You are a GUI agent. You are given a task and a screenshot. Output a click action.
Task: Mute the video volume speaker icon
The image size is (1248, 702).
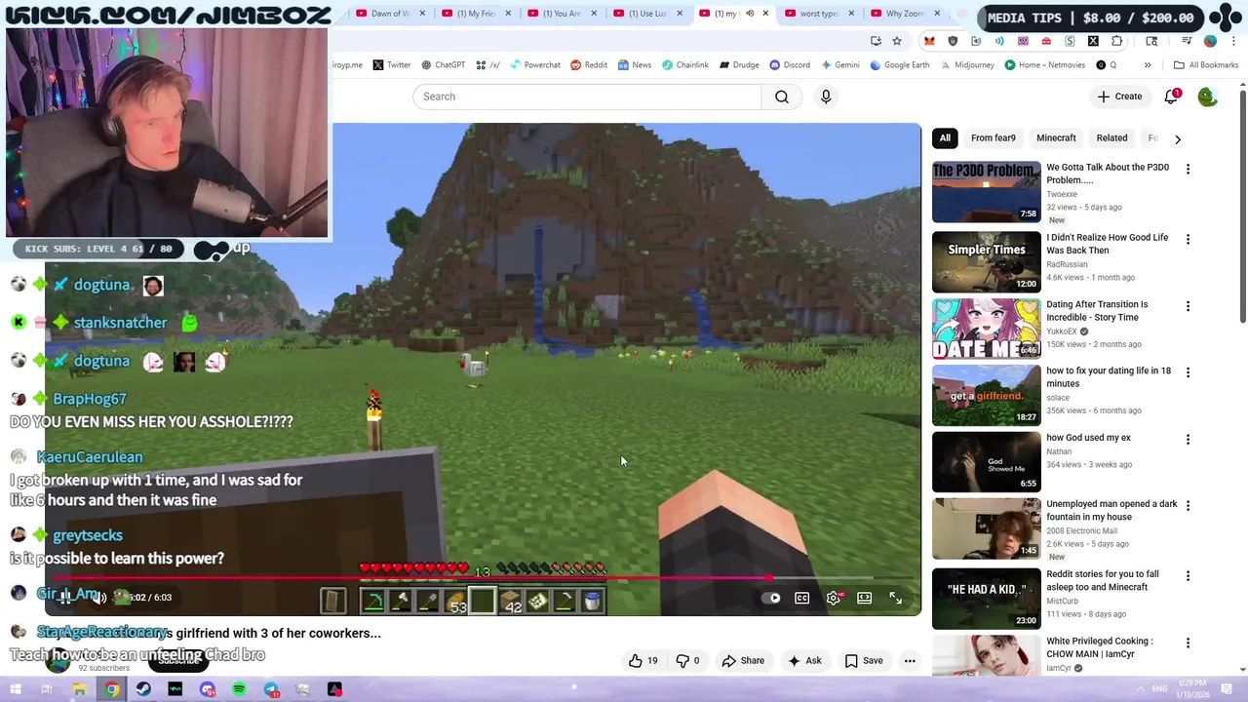pos(99,598)
